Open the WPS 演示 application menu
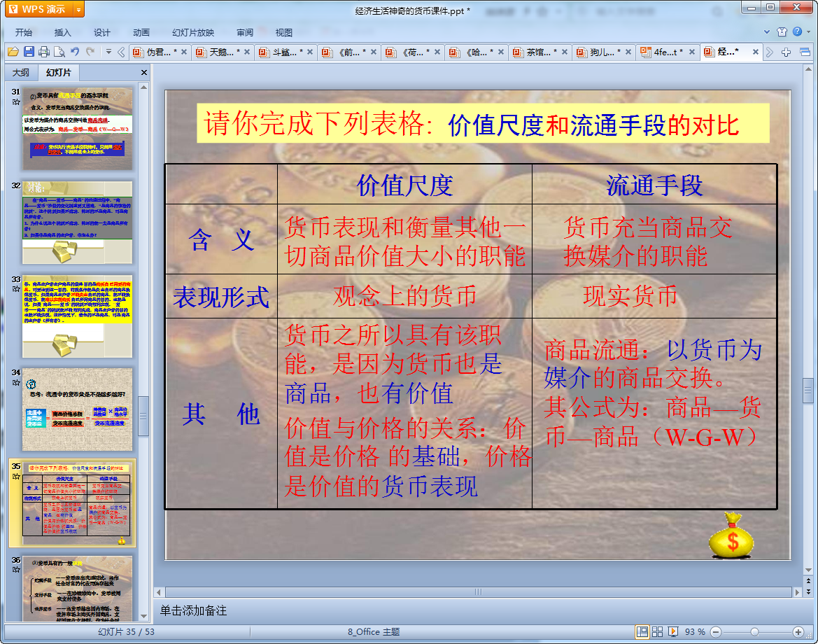 (x=40, y=9)
